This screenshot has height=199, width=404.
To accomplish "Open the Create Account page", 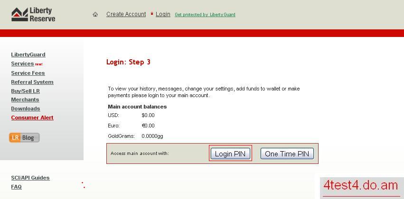I will coord(126,14).
